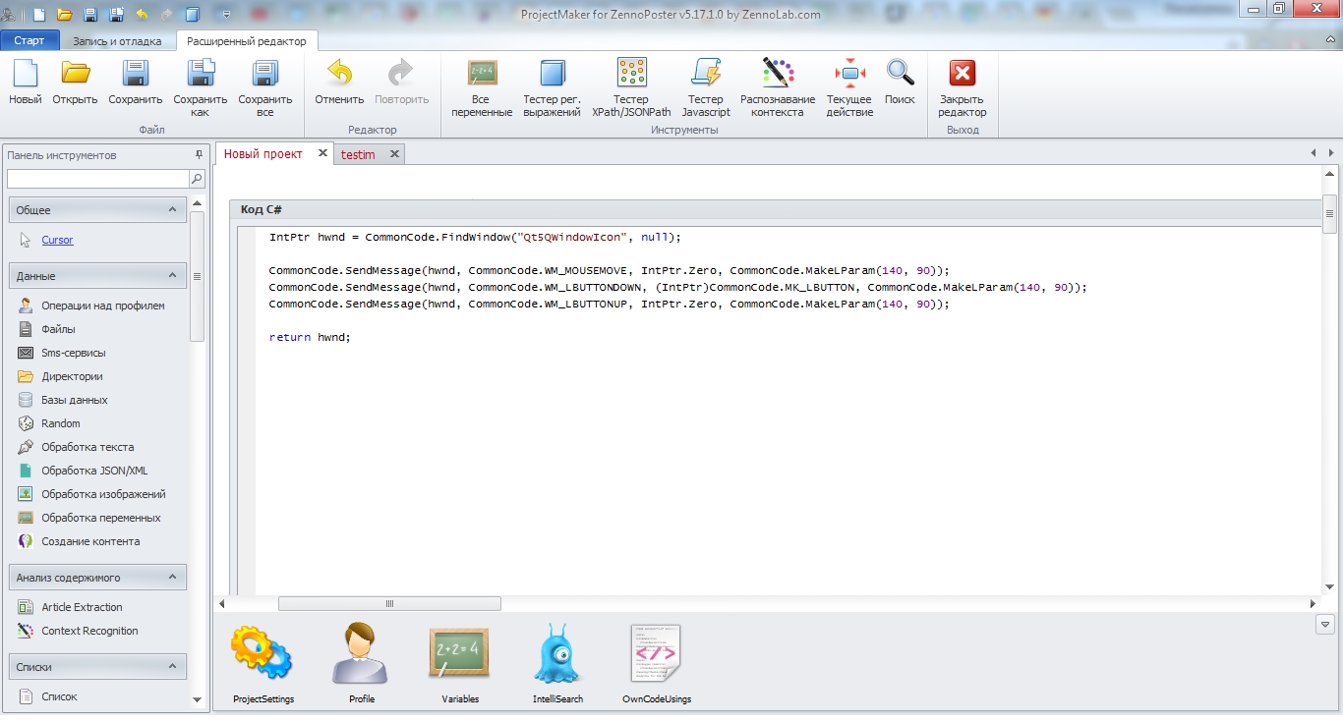Pin the Панель инструментов panel
Viewport: 1343px width, 723px height.
tap(199, 154)
